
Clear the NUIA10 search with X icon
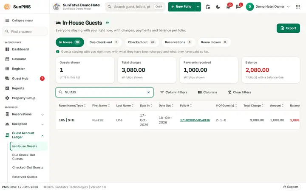[148, 92]
